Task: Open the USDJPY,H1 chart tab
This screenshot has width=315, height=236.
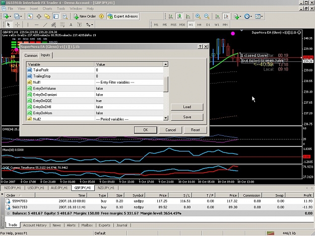Action: (x=36, y=188)
